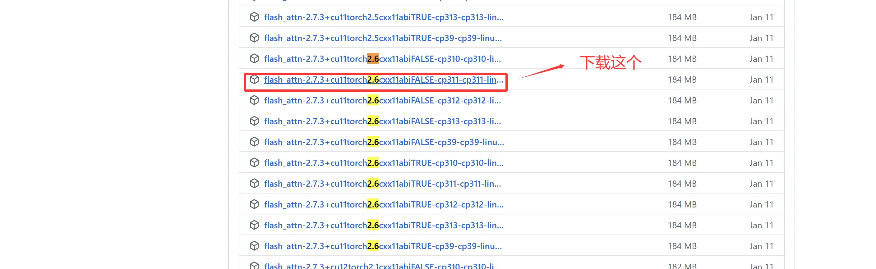Open the torch2.6 abiTRUE cp311 wheel link

[x=383, y=184]
